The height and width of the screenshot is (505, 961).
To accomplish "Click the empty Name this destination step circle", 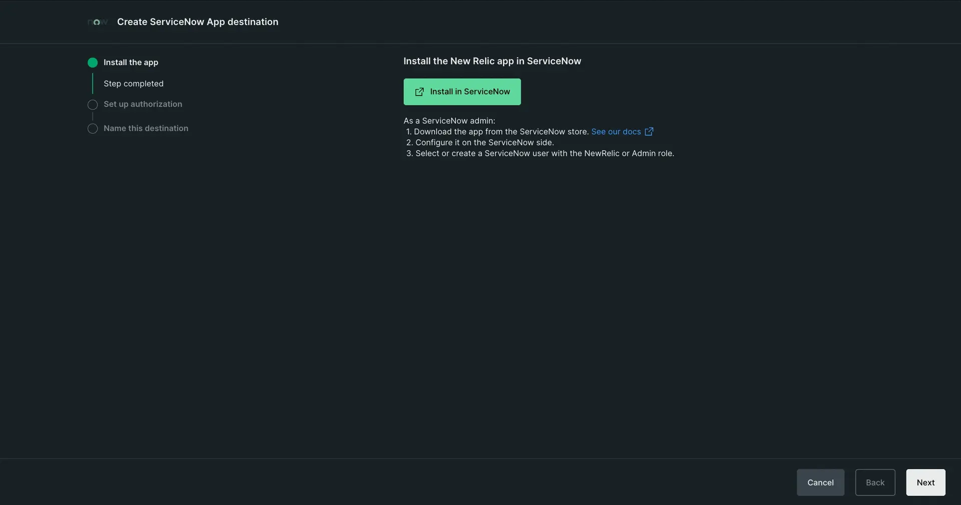I will click(93, 129).
